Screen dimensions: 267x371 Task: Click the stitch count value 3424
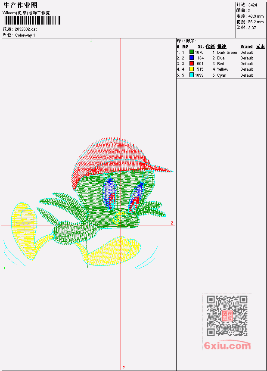coord(253,5)
